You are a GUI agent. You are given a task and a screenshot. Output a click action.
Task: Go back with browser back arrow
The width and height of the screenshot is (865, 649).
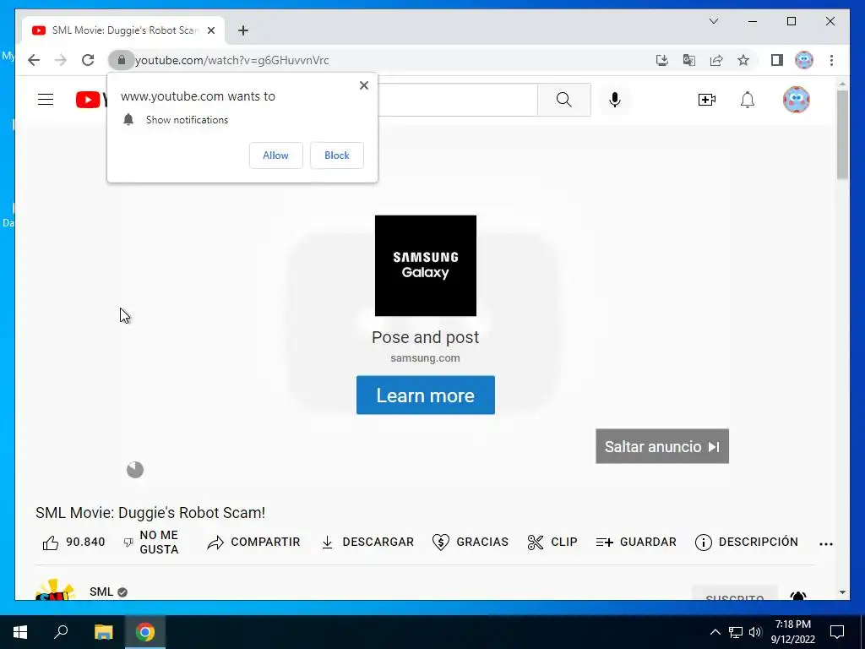pos(34,60)
